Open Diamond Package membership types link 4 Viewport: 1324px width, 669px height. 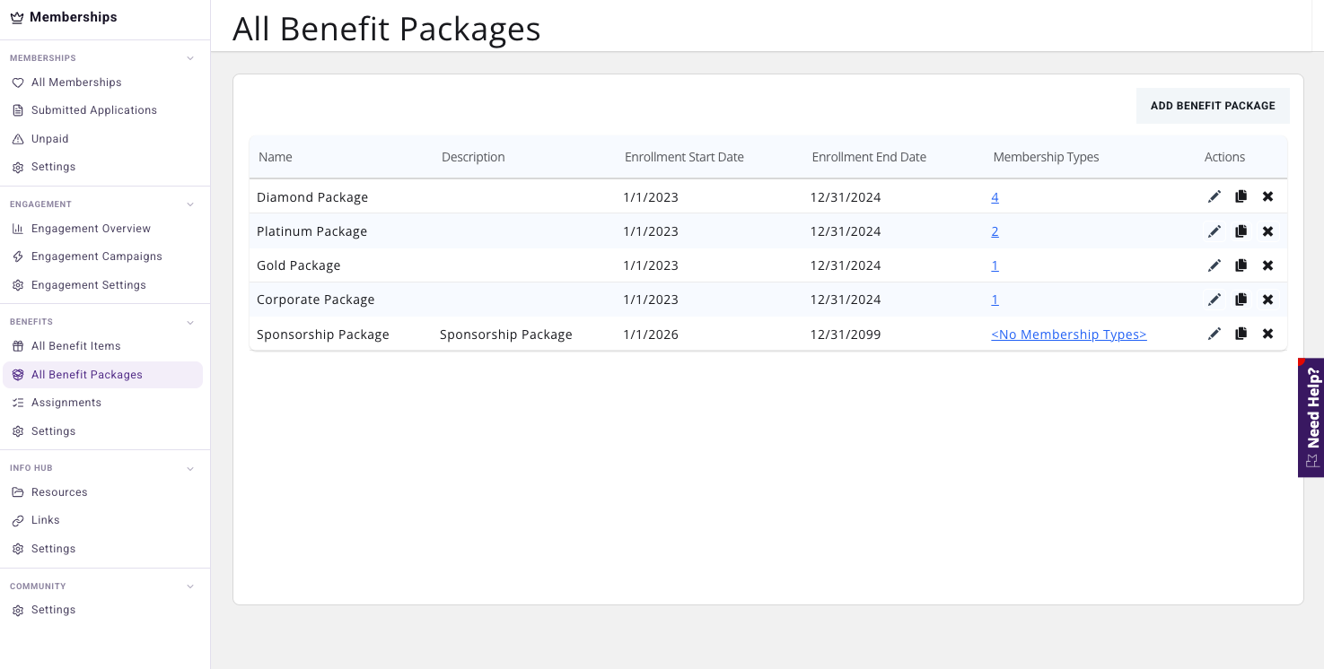pos(995,197)
